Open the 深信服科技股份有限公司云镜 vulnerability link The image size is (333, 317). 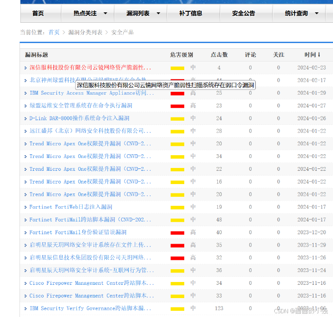90,68
